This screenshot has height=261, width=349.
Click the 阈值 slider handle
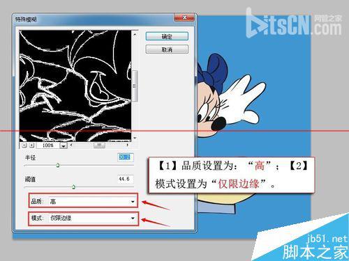point(73,187)
